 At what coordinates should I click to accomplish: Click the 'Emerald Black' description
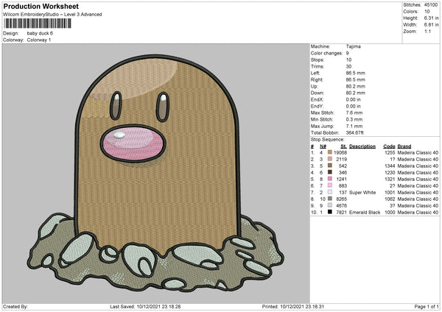365,213
